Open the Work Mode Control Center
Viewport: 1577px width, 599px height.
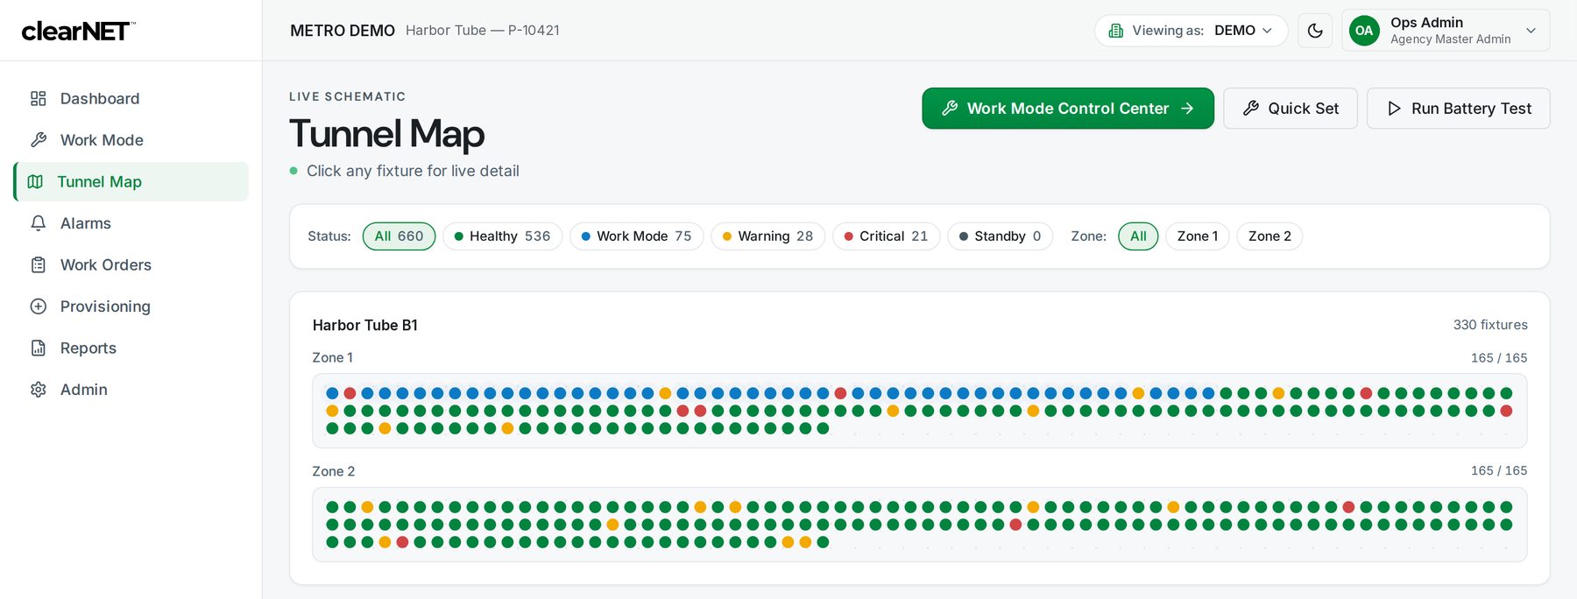[x=1068, y=109]
